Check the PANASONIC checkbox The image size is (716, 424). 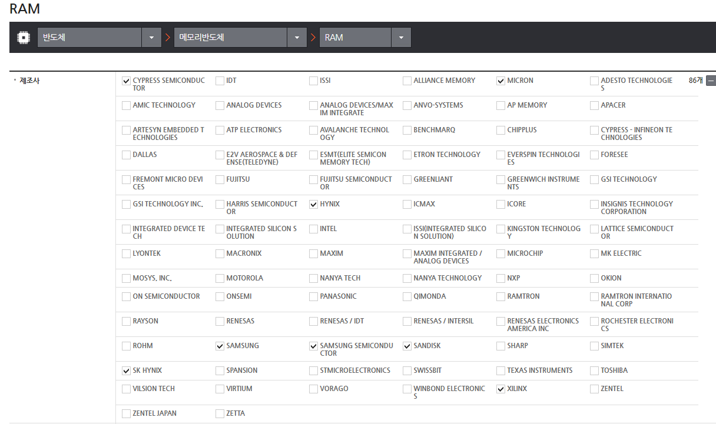313,296
